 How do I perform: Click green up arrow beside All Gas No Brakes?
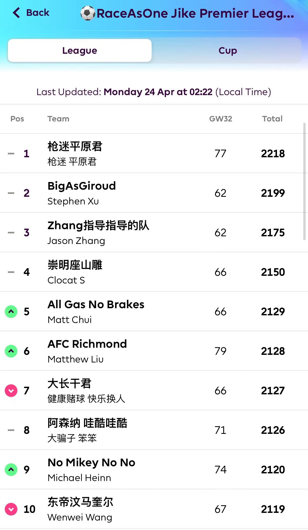11,312
